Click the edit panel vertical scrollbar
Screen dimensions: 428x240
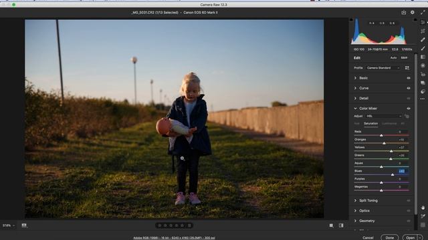point(416,133)
